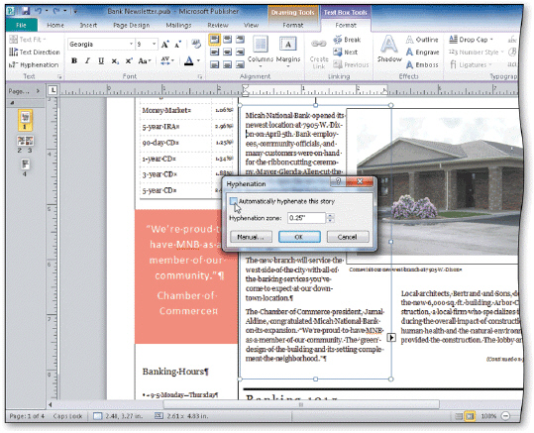Open the Georgia font name dropdown
The width and height of the screenshot is (534, 433).
pos(131,45)
